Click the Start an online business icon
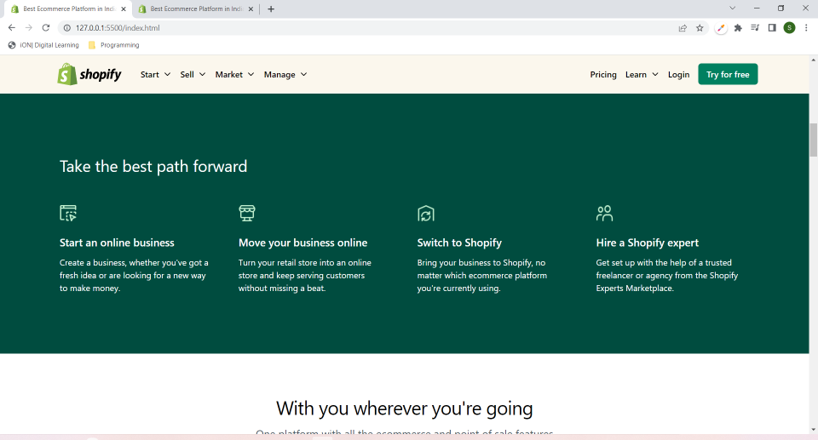The width and height of the screenshot is (818, 440). click(x=68, y=213)
